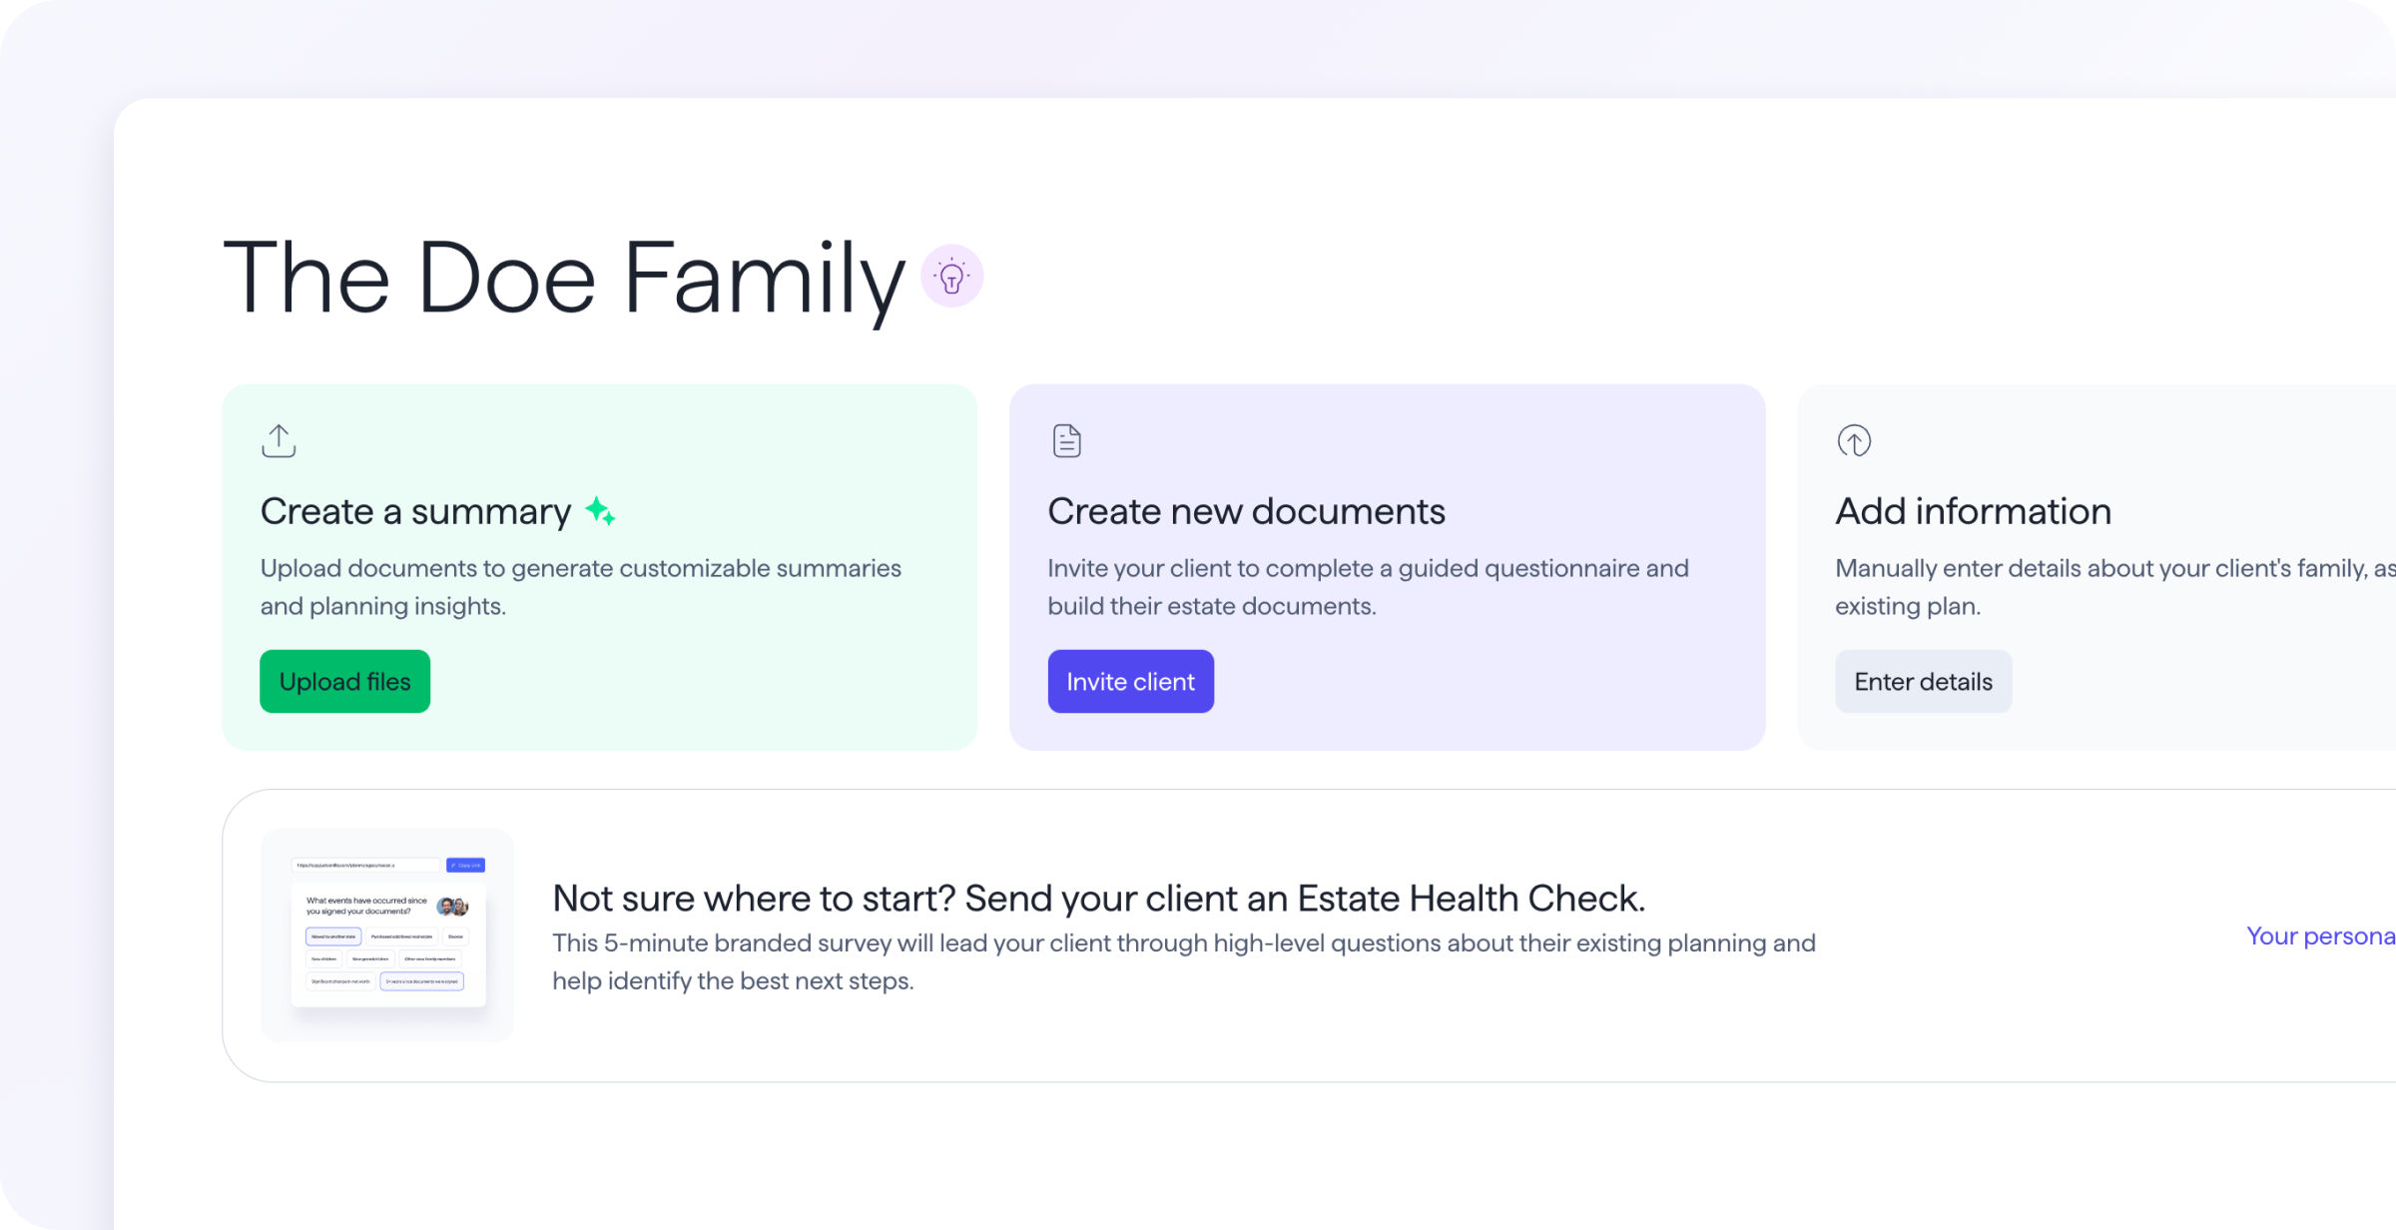Screen dimensions: 2396x1230
Task: Select '5+ years since documents were signed' option
Action: [x=422, y=981]
